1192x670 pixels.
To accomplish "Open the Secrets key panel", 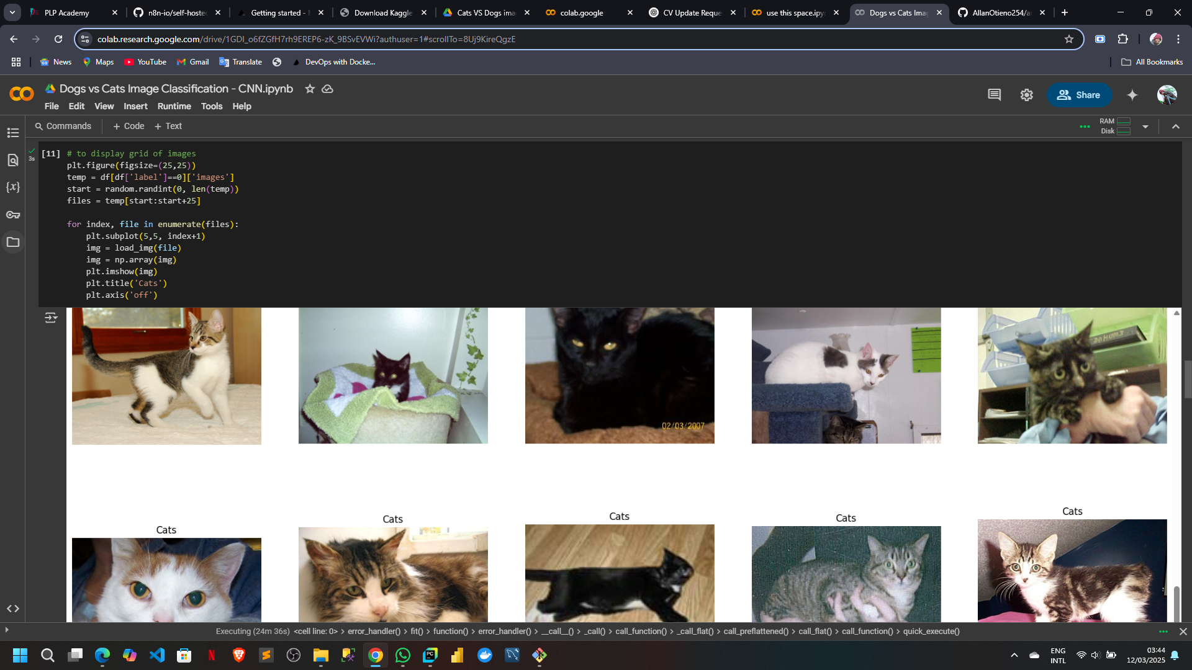I will 13,215.
